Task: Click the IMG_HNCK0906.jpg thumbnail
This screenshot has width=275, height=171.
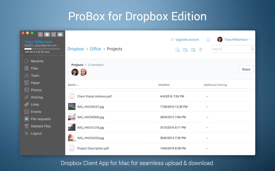Action: (72, 117)
